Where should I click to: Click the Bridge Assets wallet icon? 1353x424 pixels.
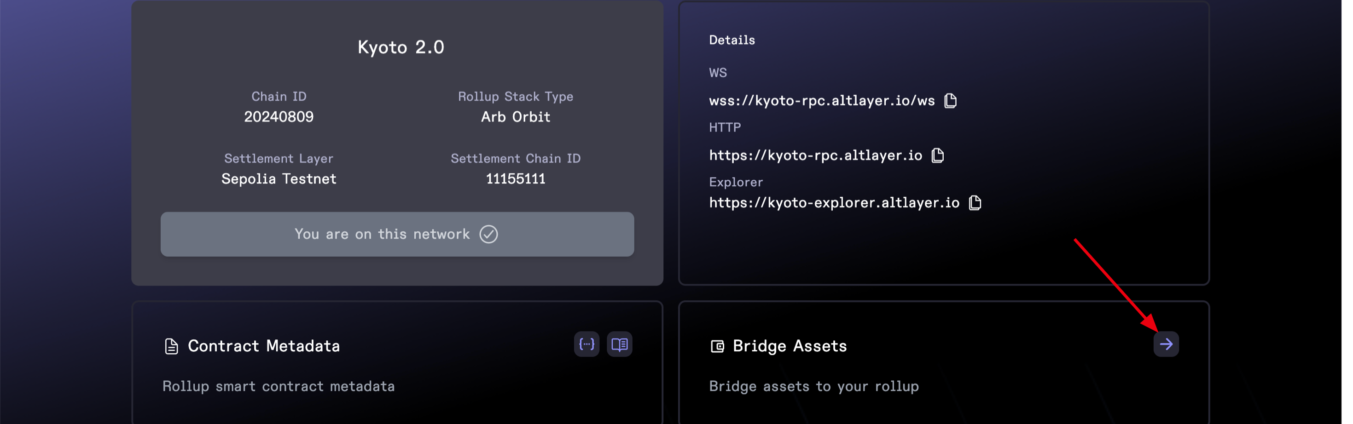point(717,346)
